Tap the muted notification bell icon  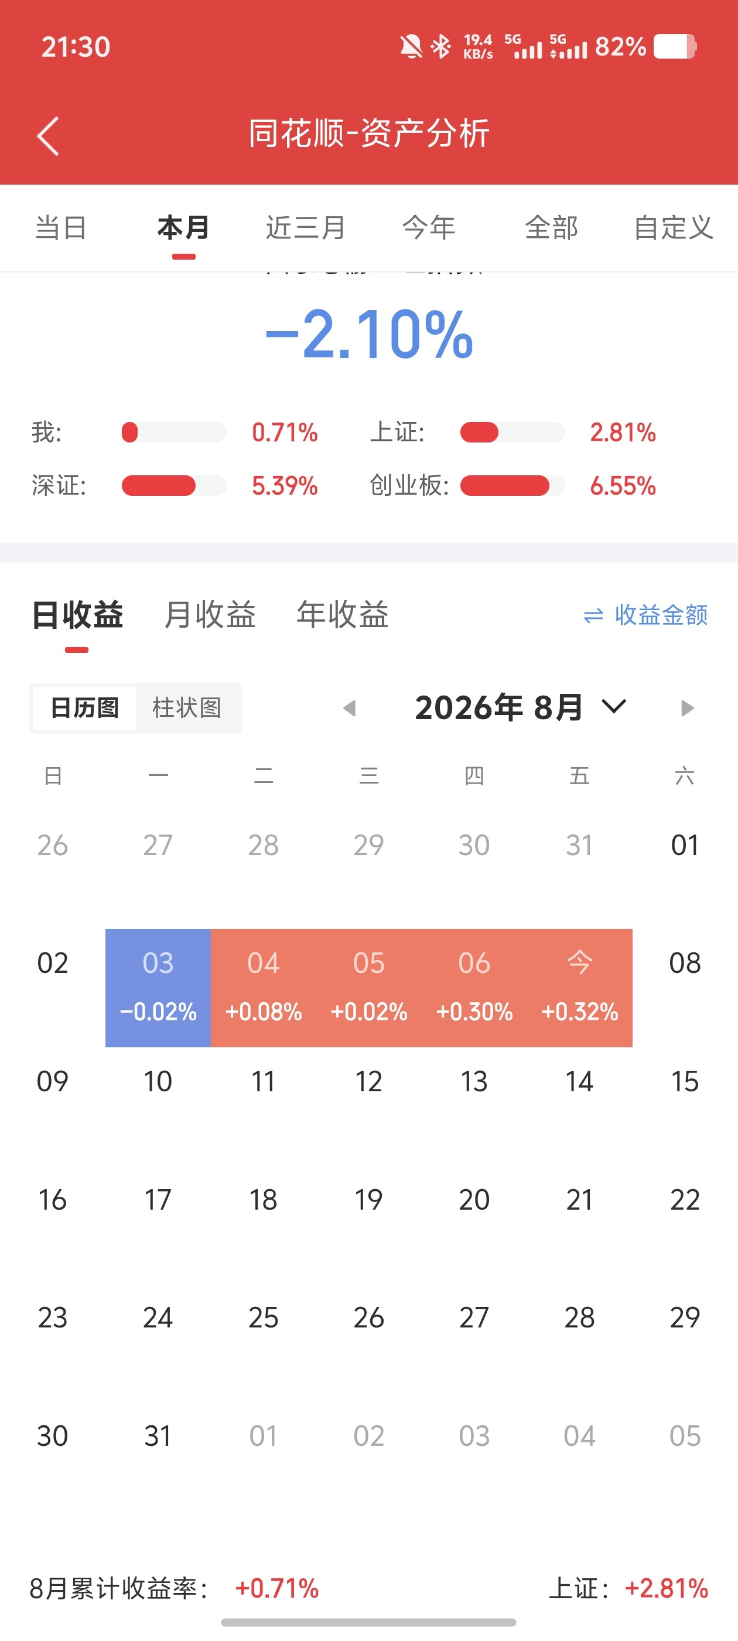coord(411,46)
